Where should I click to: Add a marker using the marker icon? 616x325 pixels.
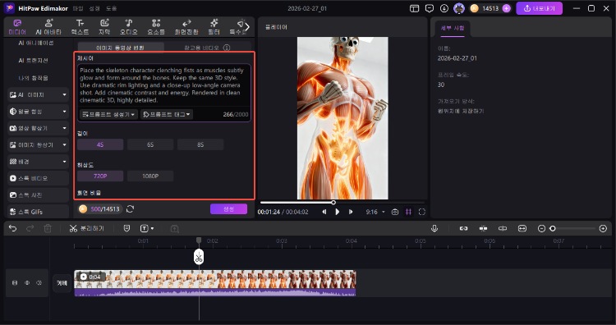click(126, 228)
